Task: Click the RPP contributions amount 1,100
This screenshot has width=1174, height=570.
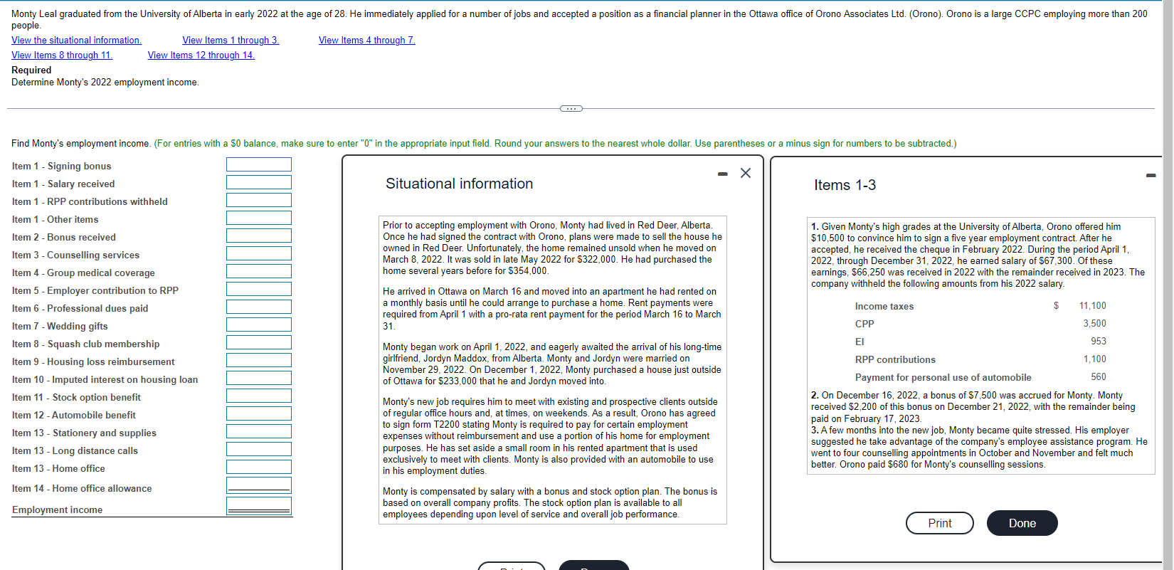Action: (1094, 359)
